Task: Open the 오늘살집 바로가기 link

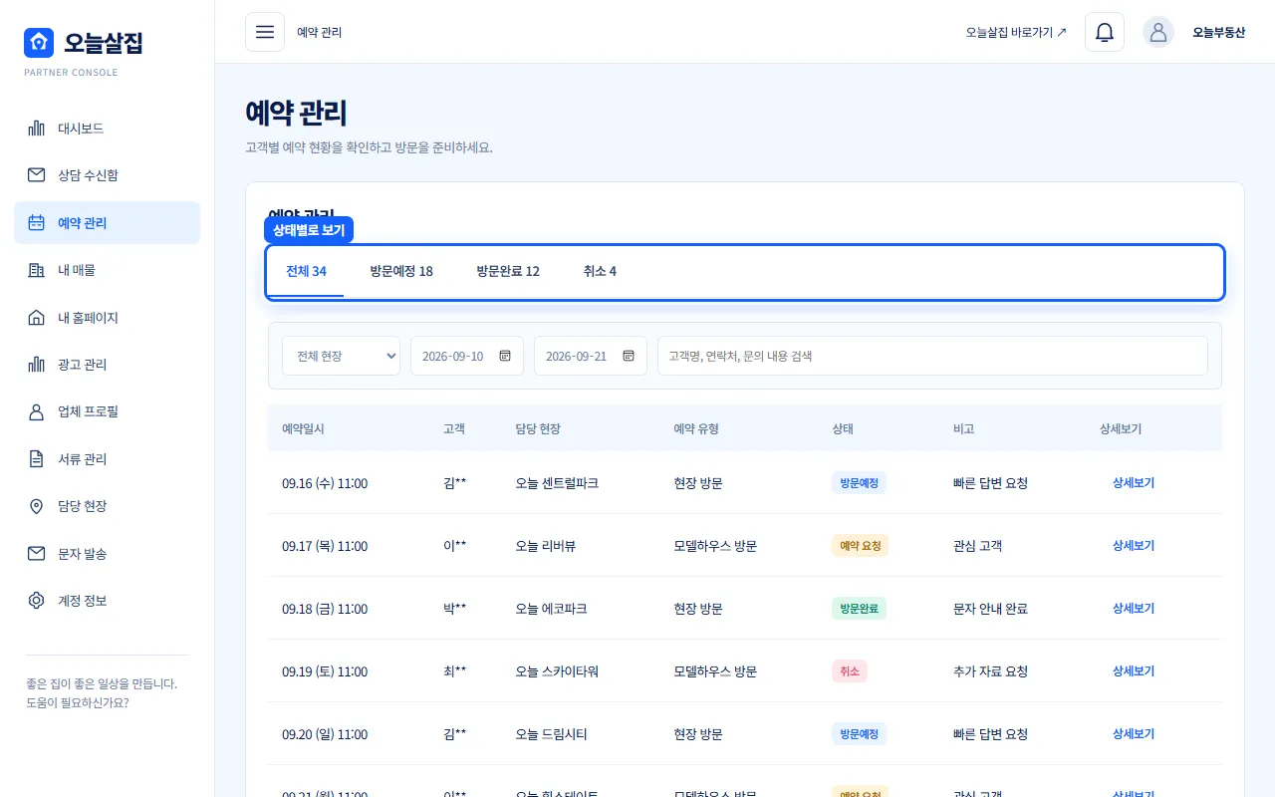Action: (x=1016, y=32)
